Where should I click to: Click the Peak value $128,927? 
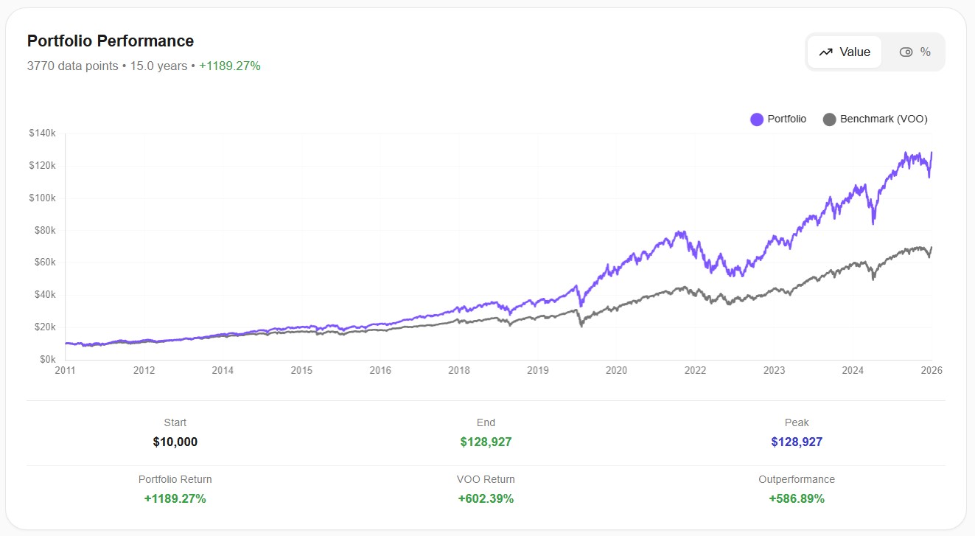(x=797, y=442)
